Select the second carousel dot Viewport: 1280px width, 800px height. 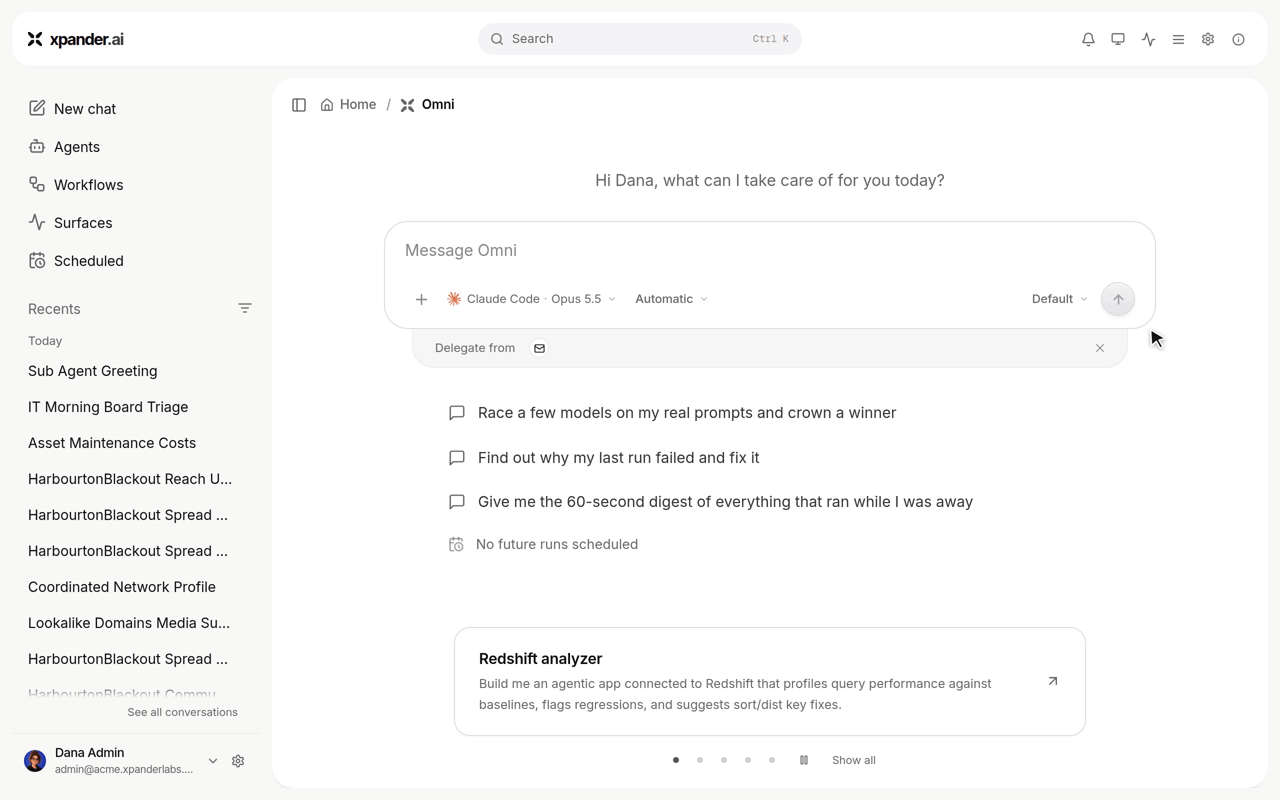point(700,760)
